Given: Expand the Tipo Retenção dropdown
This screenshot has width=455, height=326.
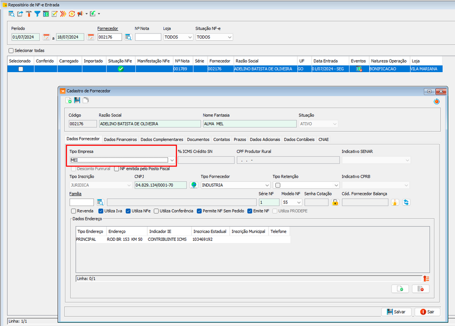Looking at the screenshot, I should (x=336, y=185).
